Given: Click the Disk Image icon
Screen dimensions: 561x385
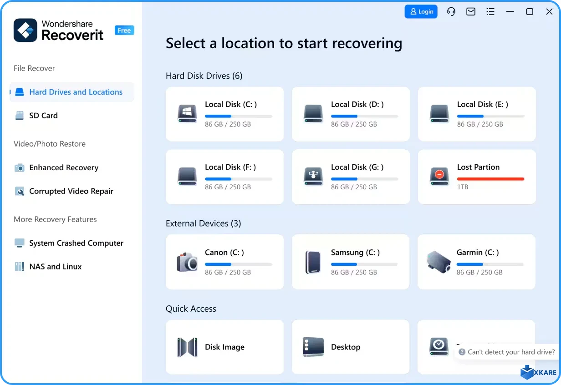Looking at the screenshot, I should tap(187, 347).
